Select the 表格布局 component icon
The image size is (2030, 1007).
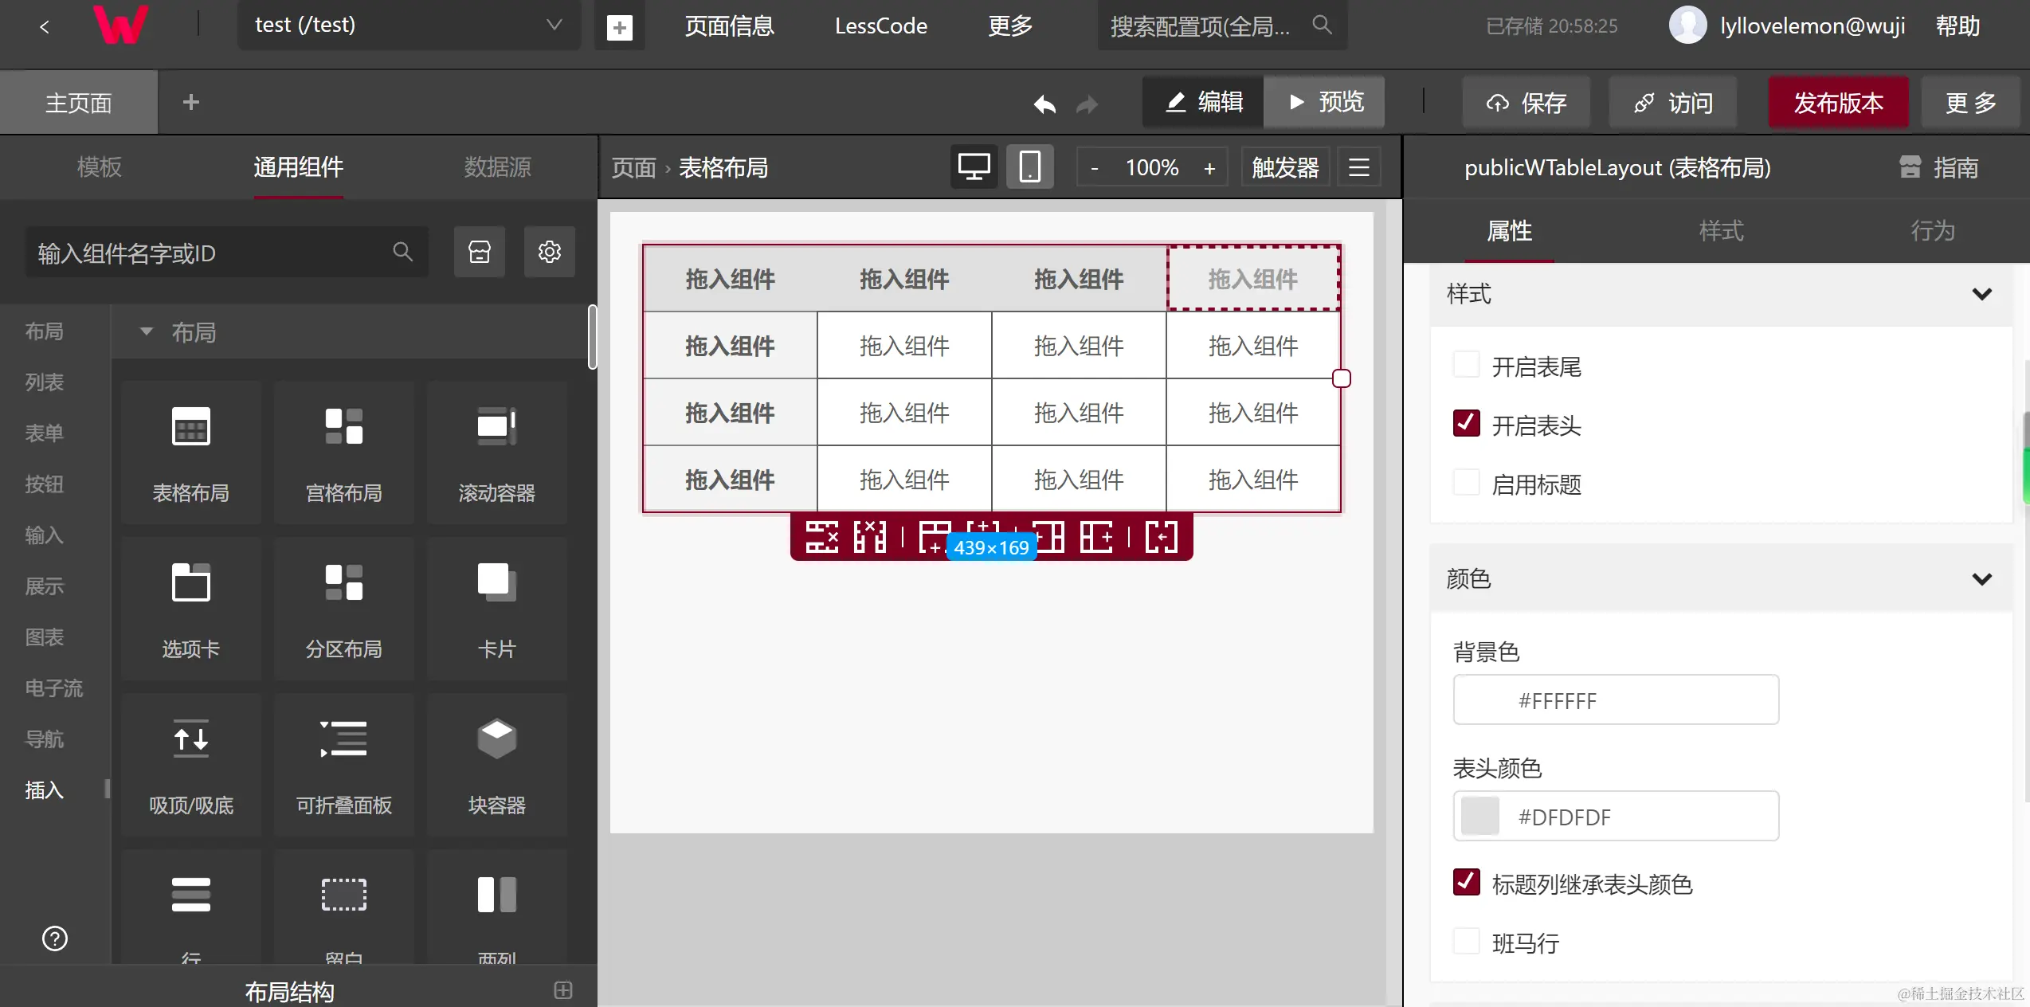click(x=190, y=428)
